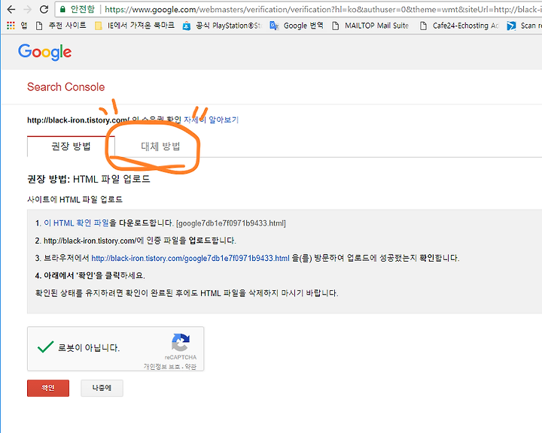Click step 4 아래에서 '확인'을 클릭하세요 text
Screen dimensions: 542x433
(90, 276)
